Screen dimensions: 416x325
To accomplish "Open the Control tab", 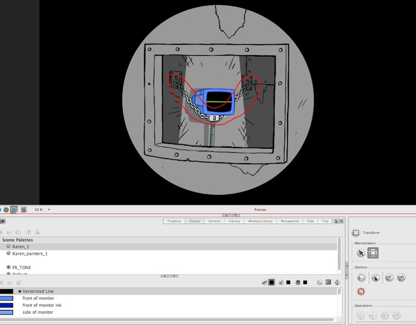I will coord(214,221).
